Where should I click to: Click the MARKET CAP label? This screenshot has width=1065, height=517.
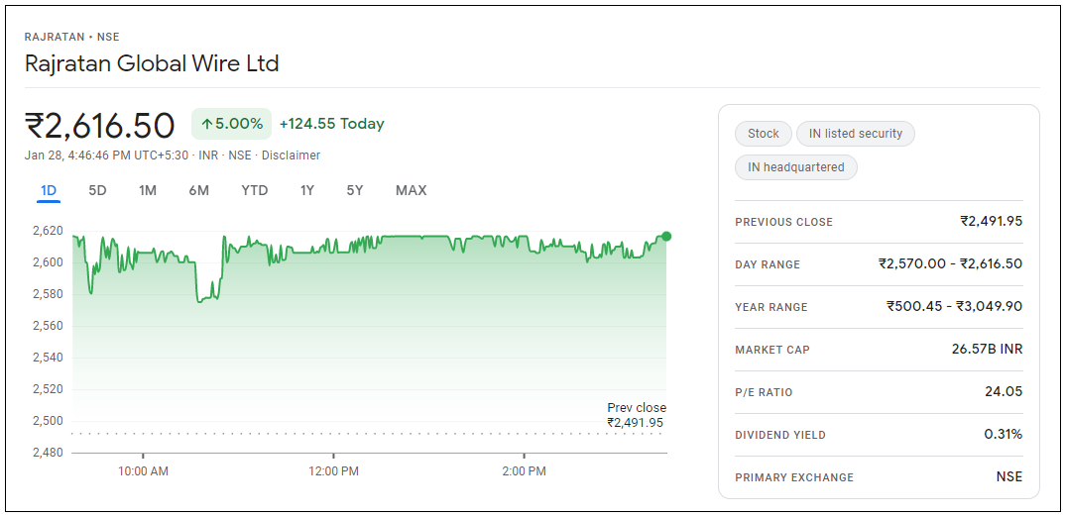coord(772,351)
